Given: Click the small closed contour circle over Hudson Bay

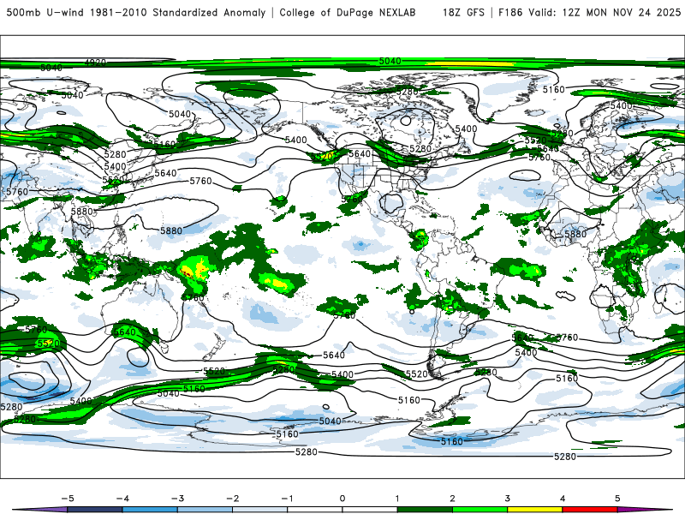Looking at the screenshot, I should point(406,120).
